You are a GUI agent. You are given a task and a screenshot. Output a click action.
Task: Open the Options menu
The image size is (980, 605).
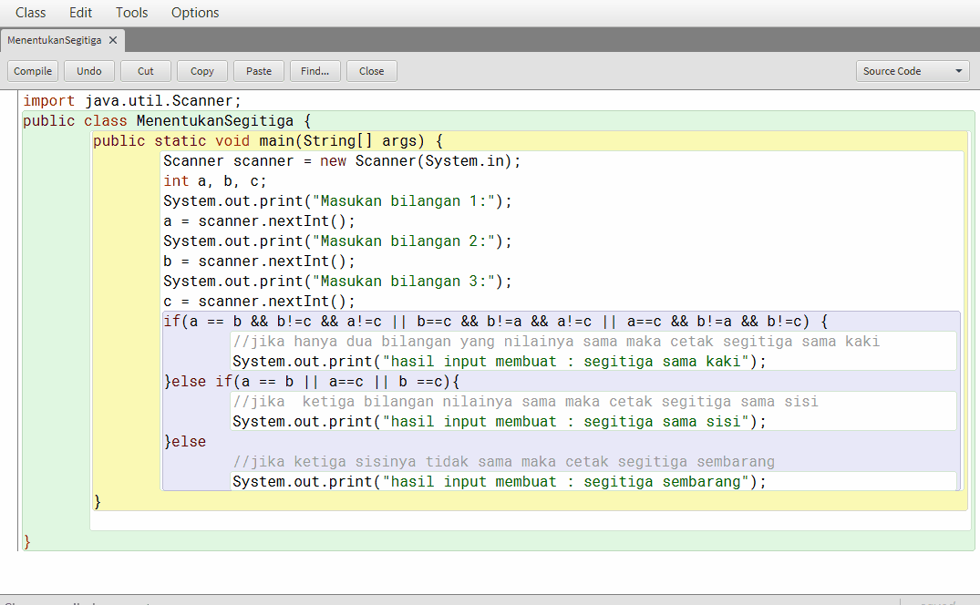click(195, 13)
